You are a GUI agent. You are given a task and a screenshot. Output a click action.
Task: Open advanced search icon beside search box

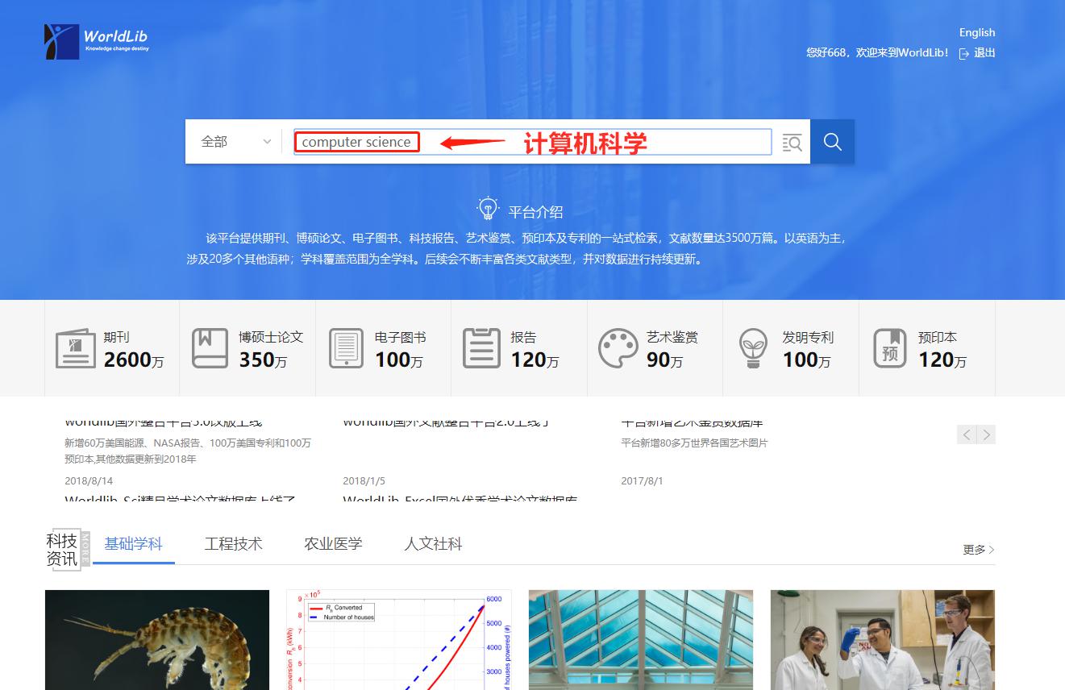point(792,143)
